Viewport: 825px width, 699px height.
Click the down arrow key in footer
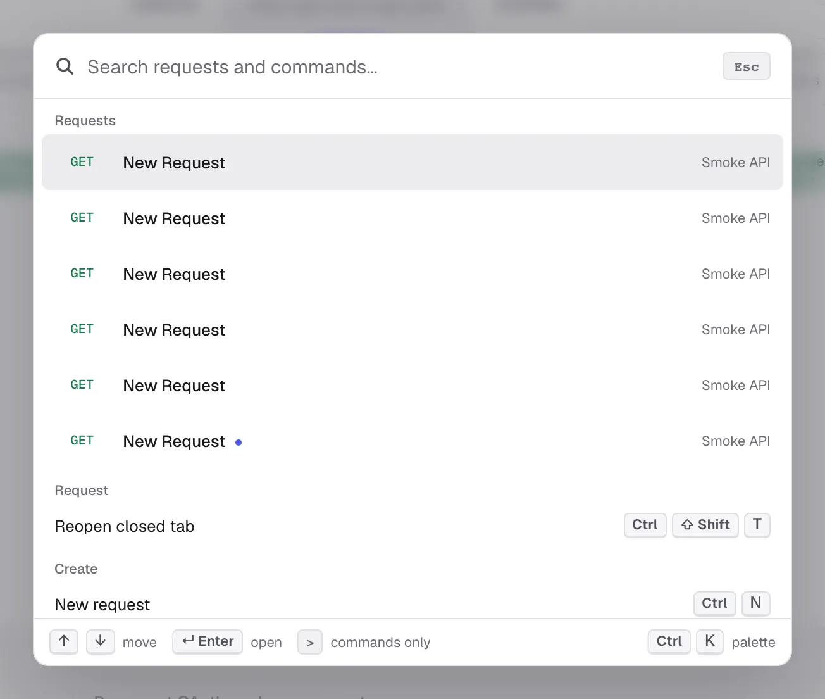(101, 641)
